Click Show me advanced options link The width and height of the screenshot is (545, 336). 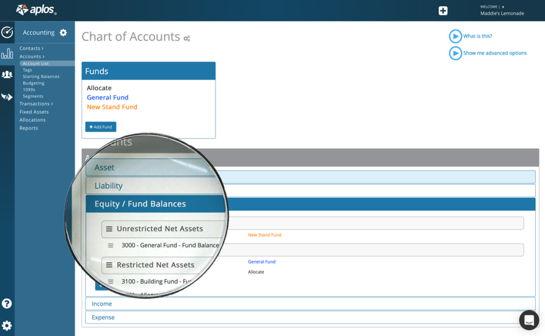pos(494,53)
